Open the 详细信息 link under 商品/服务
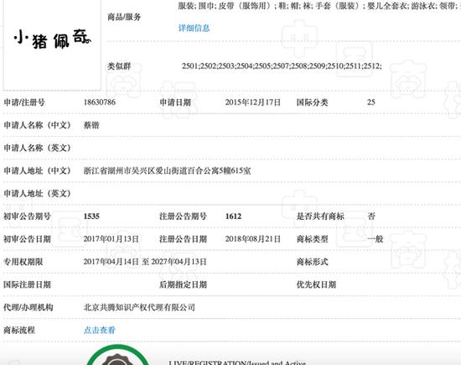This screenshot has height=365, width=461. click(x=194, y=28)
